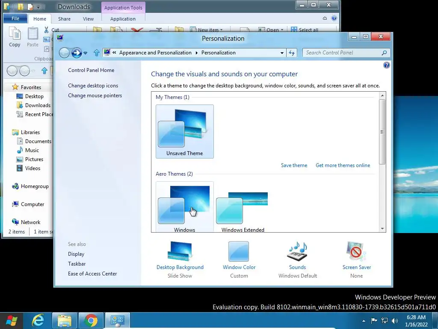Expand the breadcrumb chevrons before Appearance and Personalization

(x=114, y=53)
